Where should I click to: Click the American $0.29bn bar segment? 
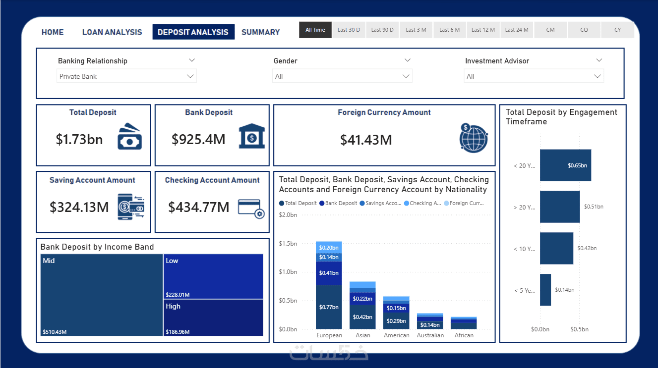tap(396, 321)
